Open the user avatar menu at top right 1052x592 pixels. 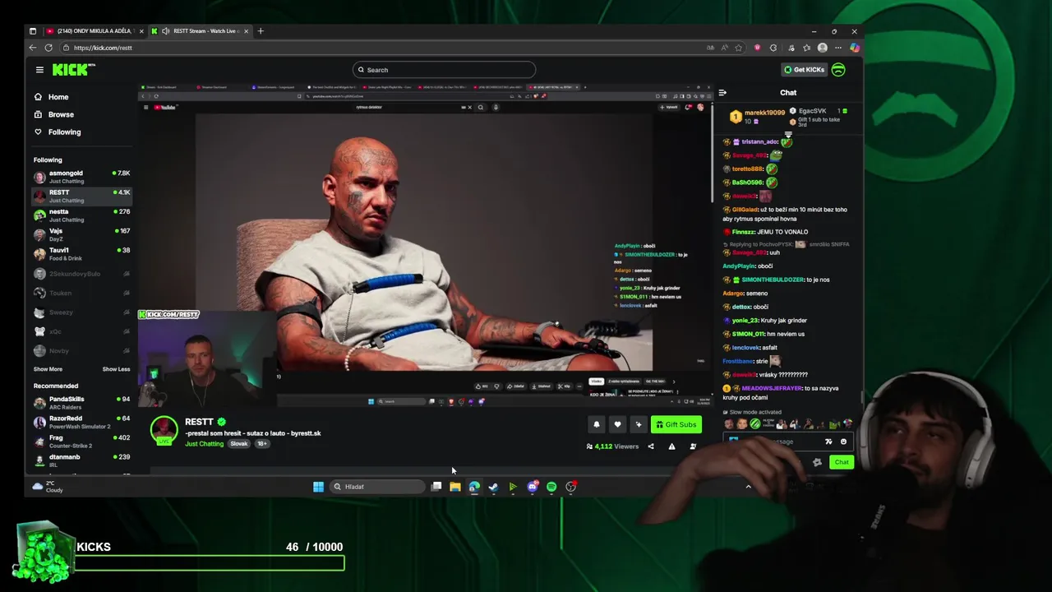coord(838,70)
